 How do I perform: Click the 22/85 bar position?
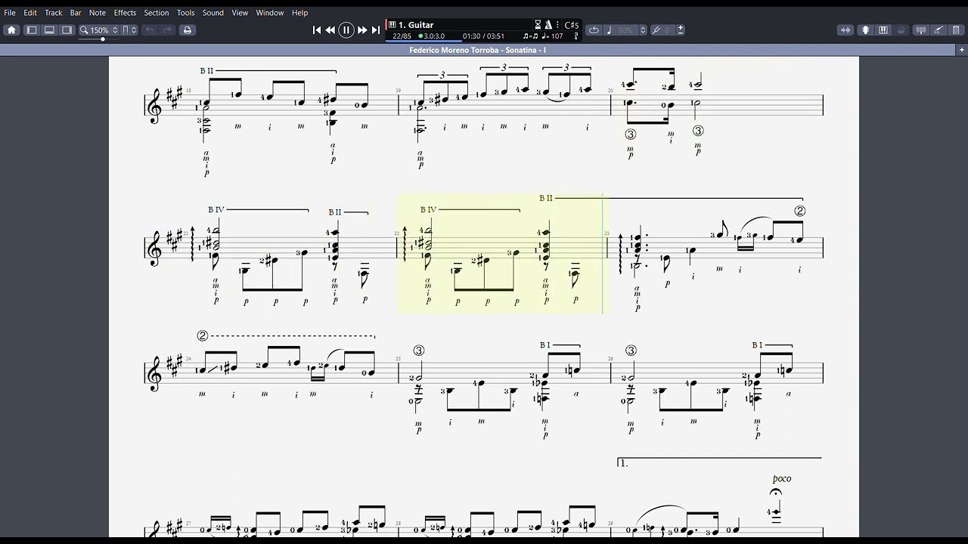[x=402, y=36]
